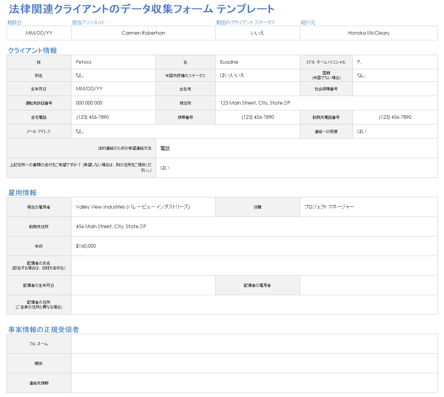Click the 携帯番号 label cell
The image size is (444, 397).
185,117
